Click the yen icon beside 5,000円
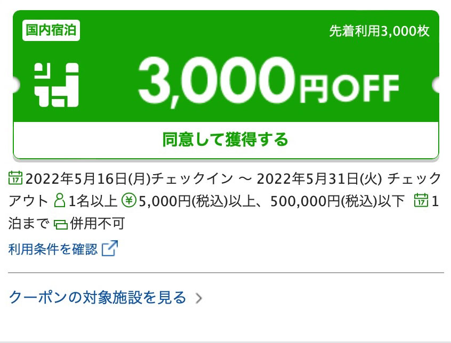This screenshot has width=451, height=343. [129, 200]
